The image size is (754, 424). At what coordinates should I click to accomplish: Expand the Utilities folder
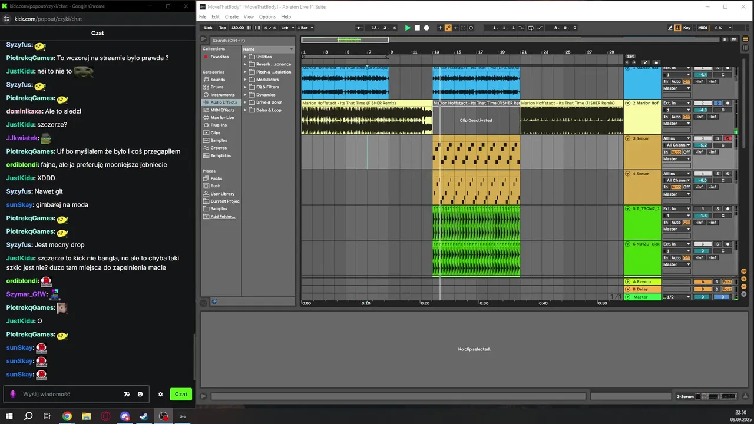tap(246, 57)
